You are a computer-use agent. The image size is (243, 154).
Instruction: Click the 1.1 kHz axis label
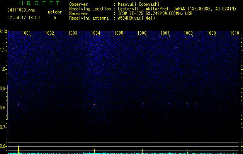(x=3, y=50)
